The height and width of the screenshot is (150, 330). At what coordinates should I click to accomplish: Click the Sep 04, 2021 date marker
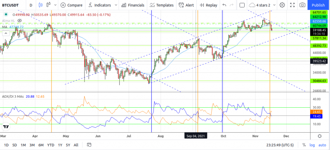[x=196, y=136]
